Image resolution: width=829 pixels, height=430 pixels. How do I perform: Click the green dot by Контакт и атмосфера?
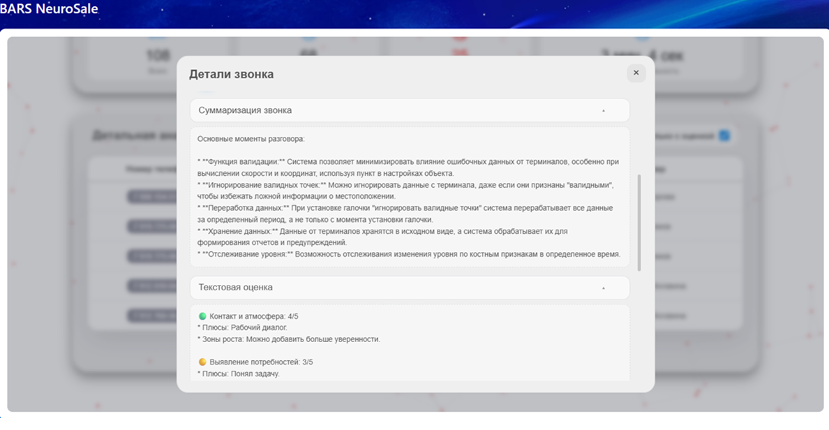click(x=202, y=316)
